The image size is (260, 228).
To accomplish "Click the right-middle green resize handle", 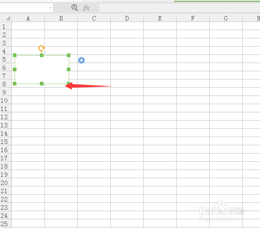I will [x=69, y=69].
